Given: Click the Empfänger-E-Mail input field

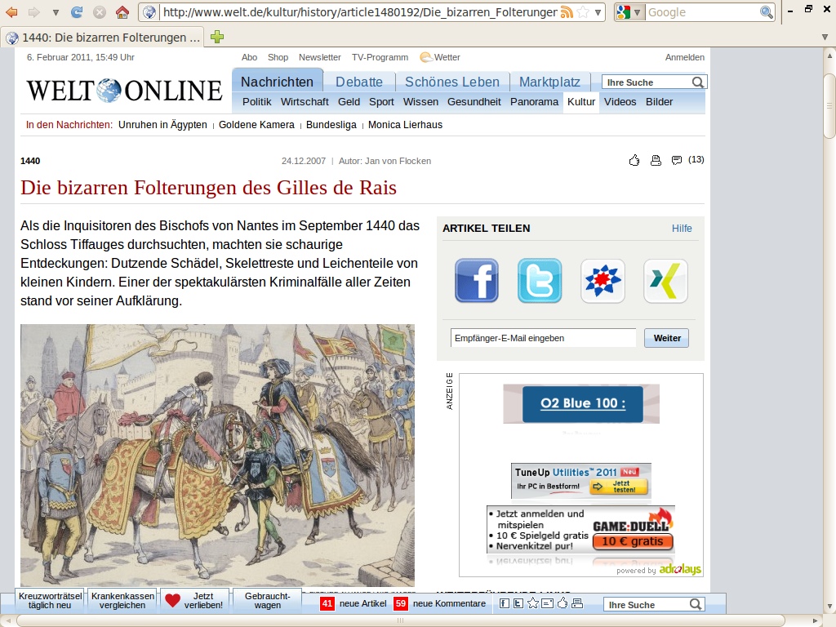Looking at the screenshot, I should [x=543, y=338].
